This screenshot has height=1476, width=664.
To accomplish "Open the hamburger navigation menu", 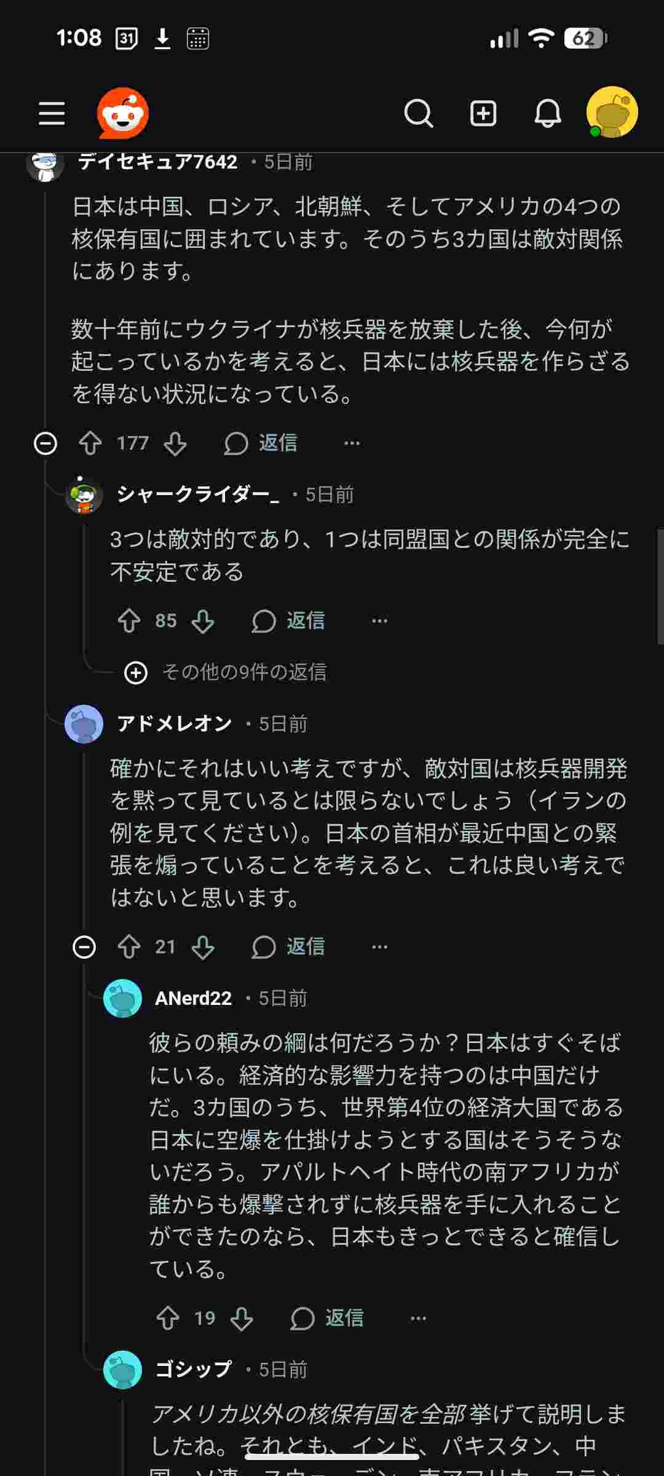I will 52,114.
